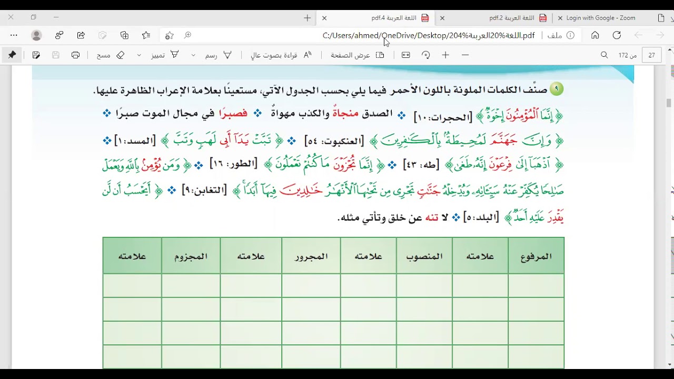Image resolution: width=674 pixels, height=379 pixels.
Task: Switch to the 'اللغة العربية 2.pdf' tab
Action: 495,18
